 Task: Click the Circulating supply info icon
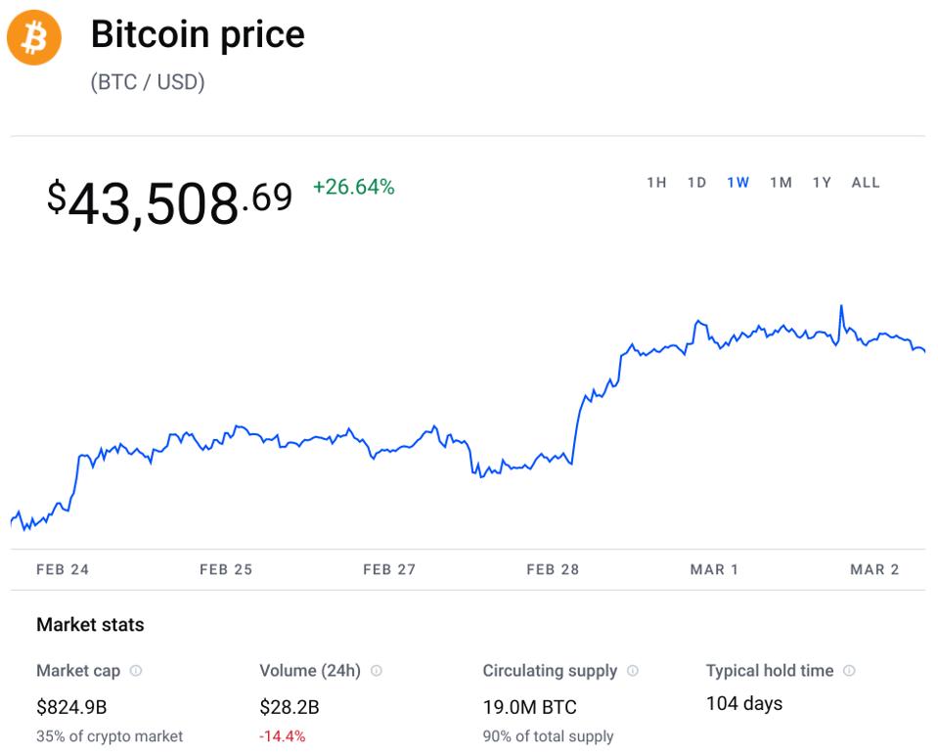click(633, 671)
